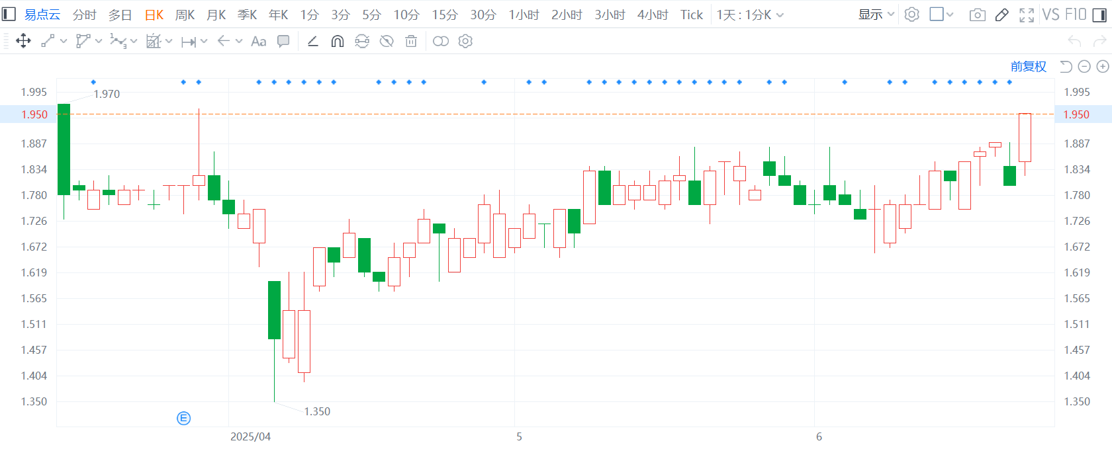Expand line drawing tools dropdown arrow

[64, 42]
